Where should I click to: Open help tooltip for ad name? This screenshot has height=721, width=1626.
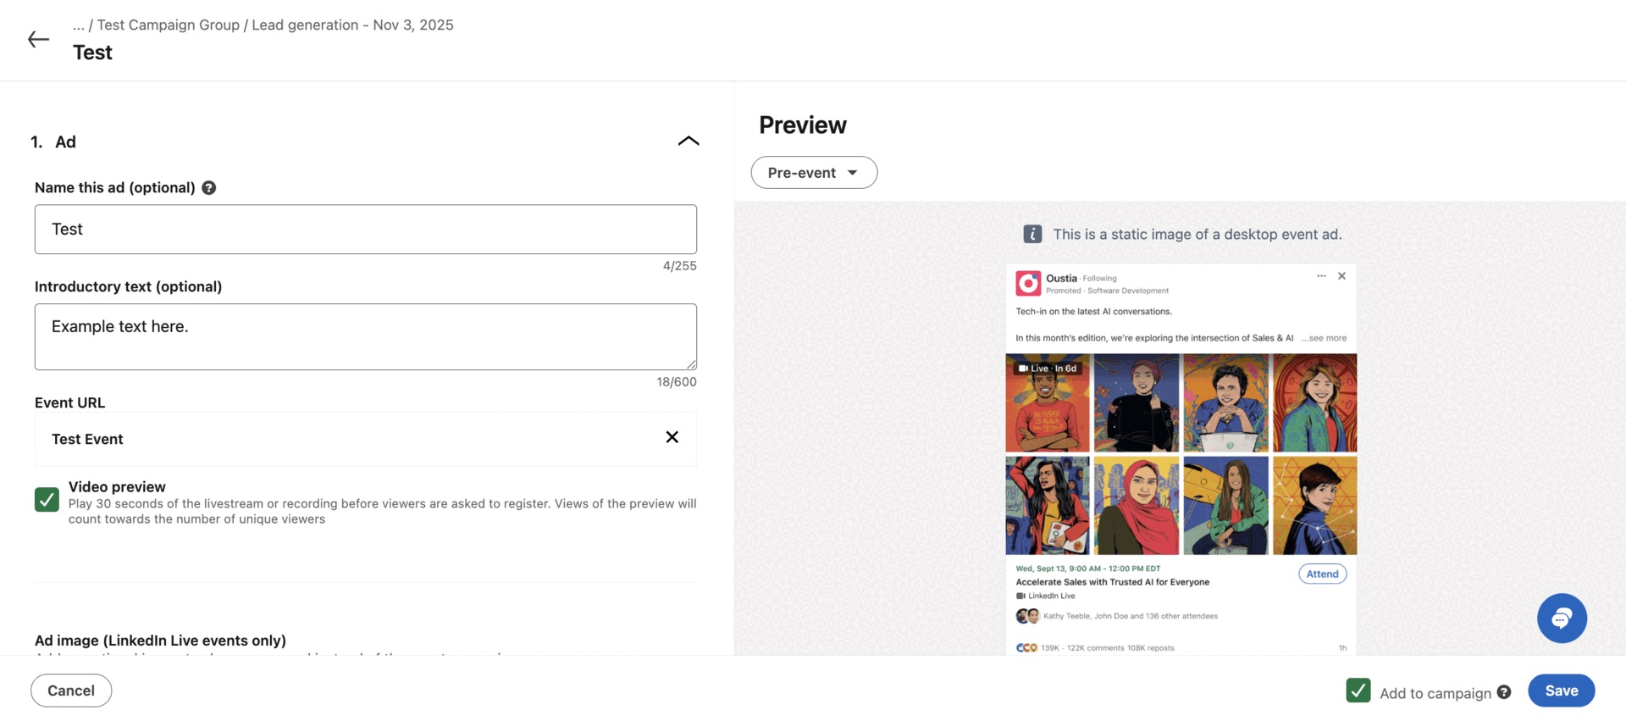(208, 188)
